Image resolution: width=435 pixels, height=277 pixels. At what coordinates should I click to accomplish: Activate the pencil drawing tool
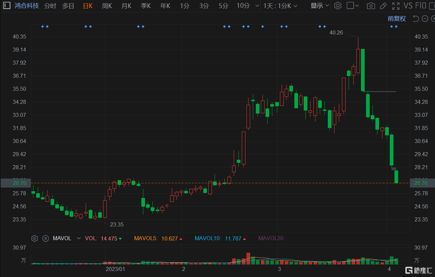383,6
